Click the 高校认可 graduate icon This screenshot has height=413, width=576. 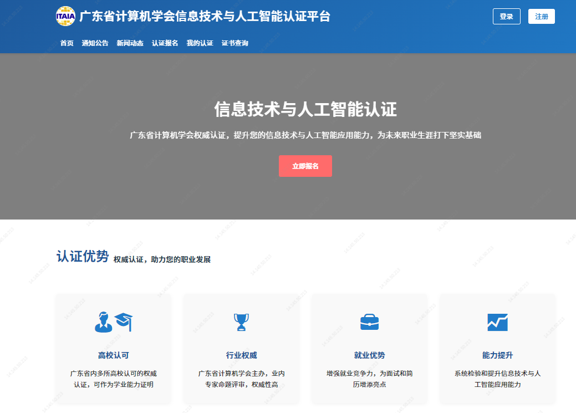click(x=114, y=322)
